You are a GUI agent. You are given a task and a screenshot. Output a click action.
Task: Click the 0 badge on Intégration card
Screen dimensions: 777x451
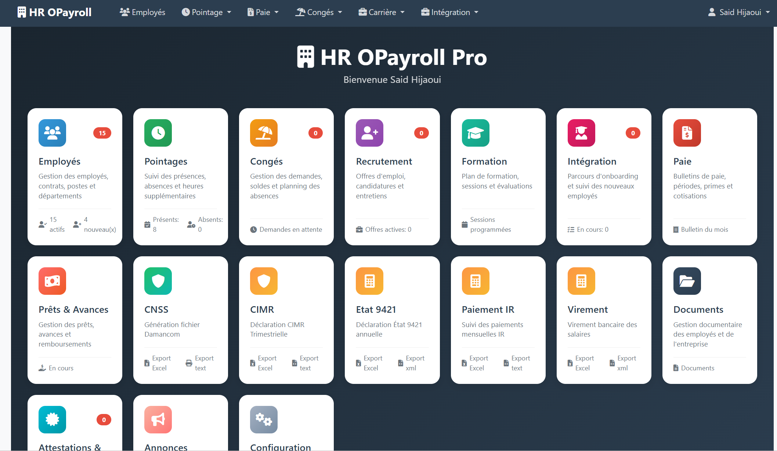[x=633, y=133]
